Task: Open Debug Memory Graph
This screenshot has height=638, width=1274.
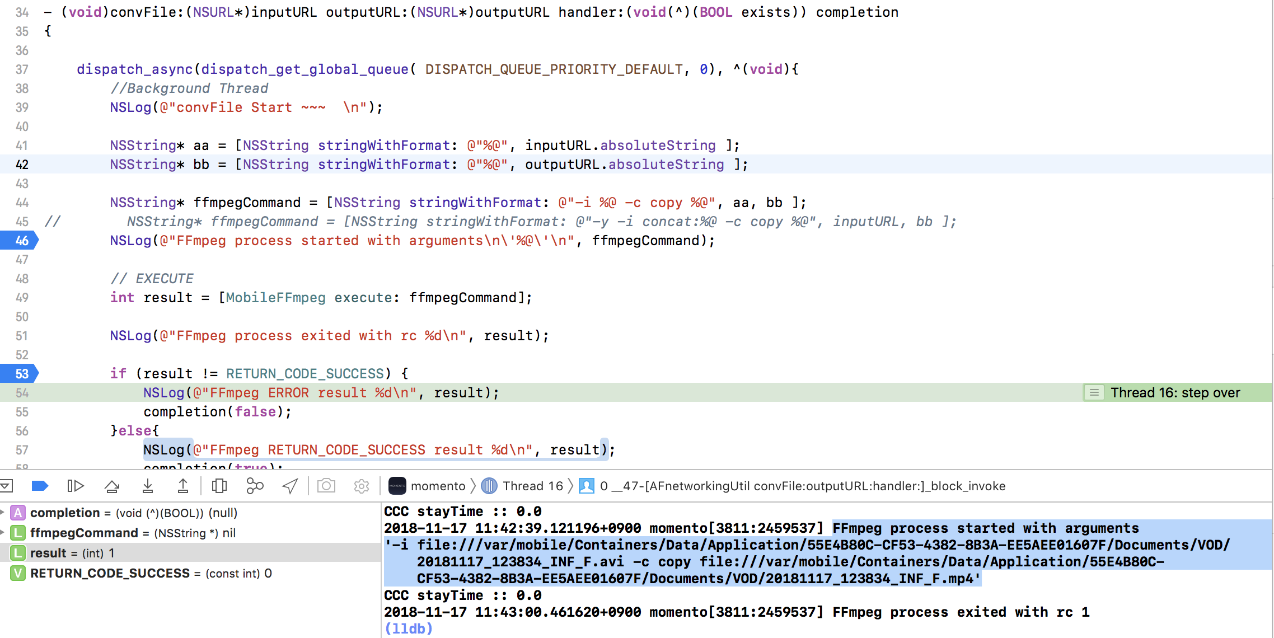Action: (255, 486)
